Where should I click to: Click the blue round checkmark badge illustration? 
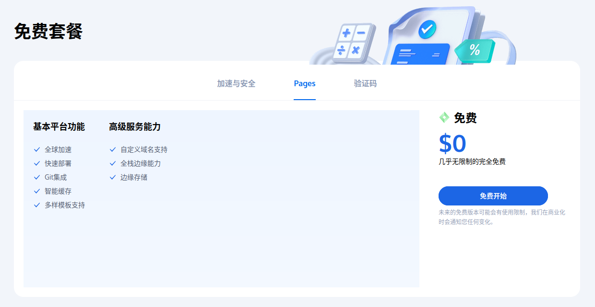pyautogui.click(x=427, y=29)
